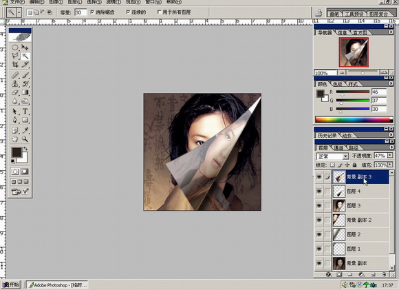Click the 开始 Start button

(x=11, y=284)
